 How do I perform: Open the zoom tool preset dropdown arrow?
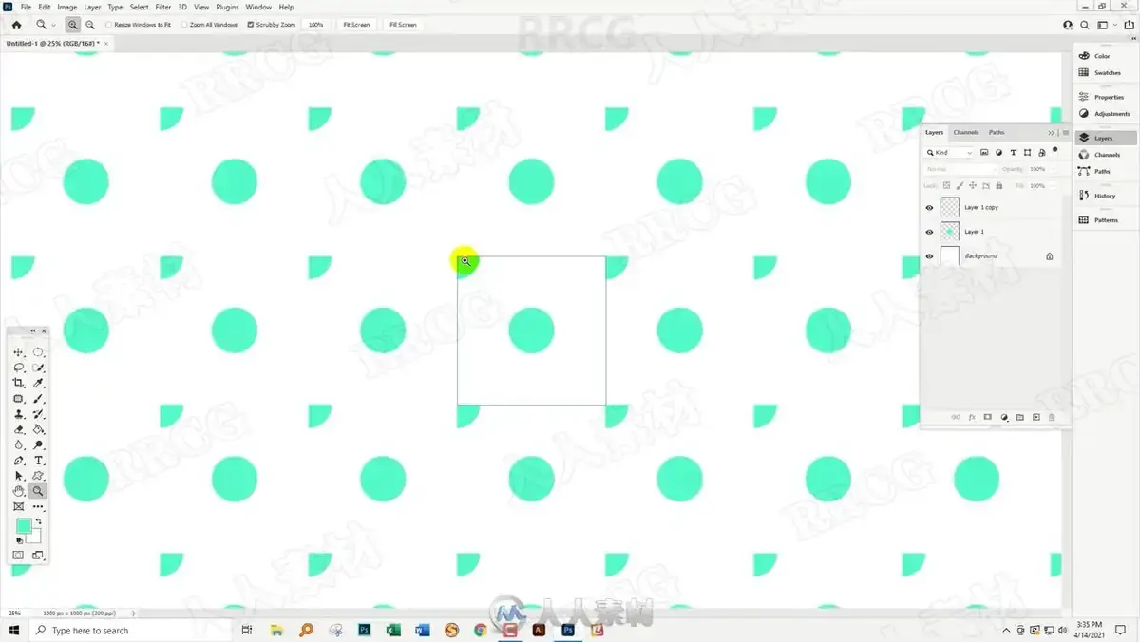click(53, 26)
